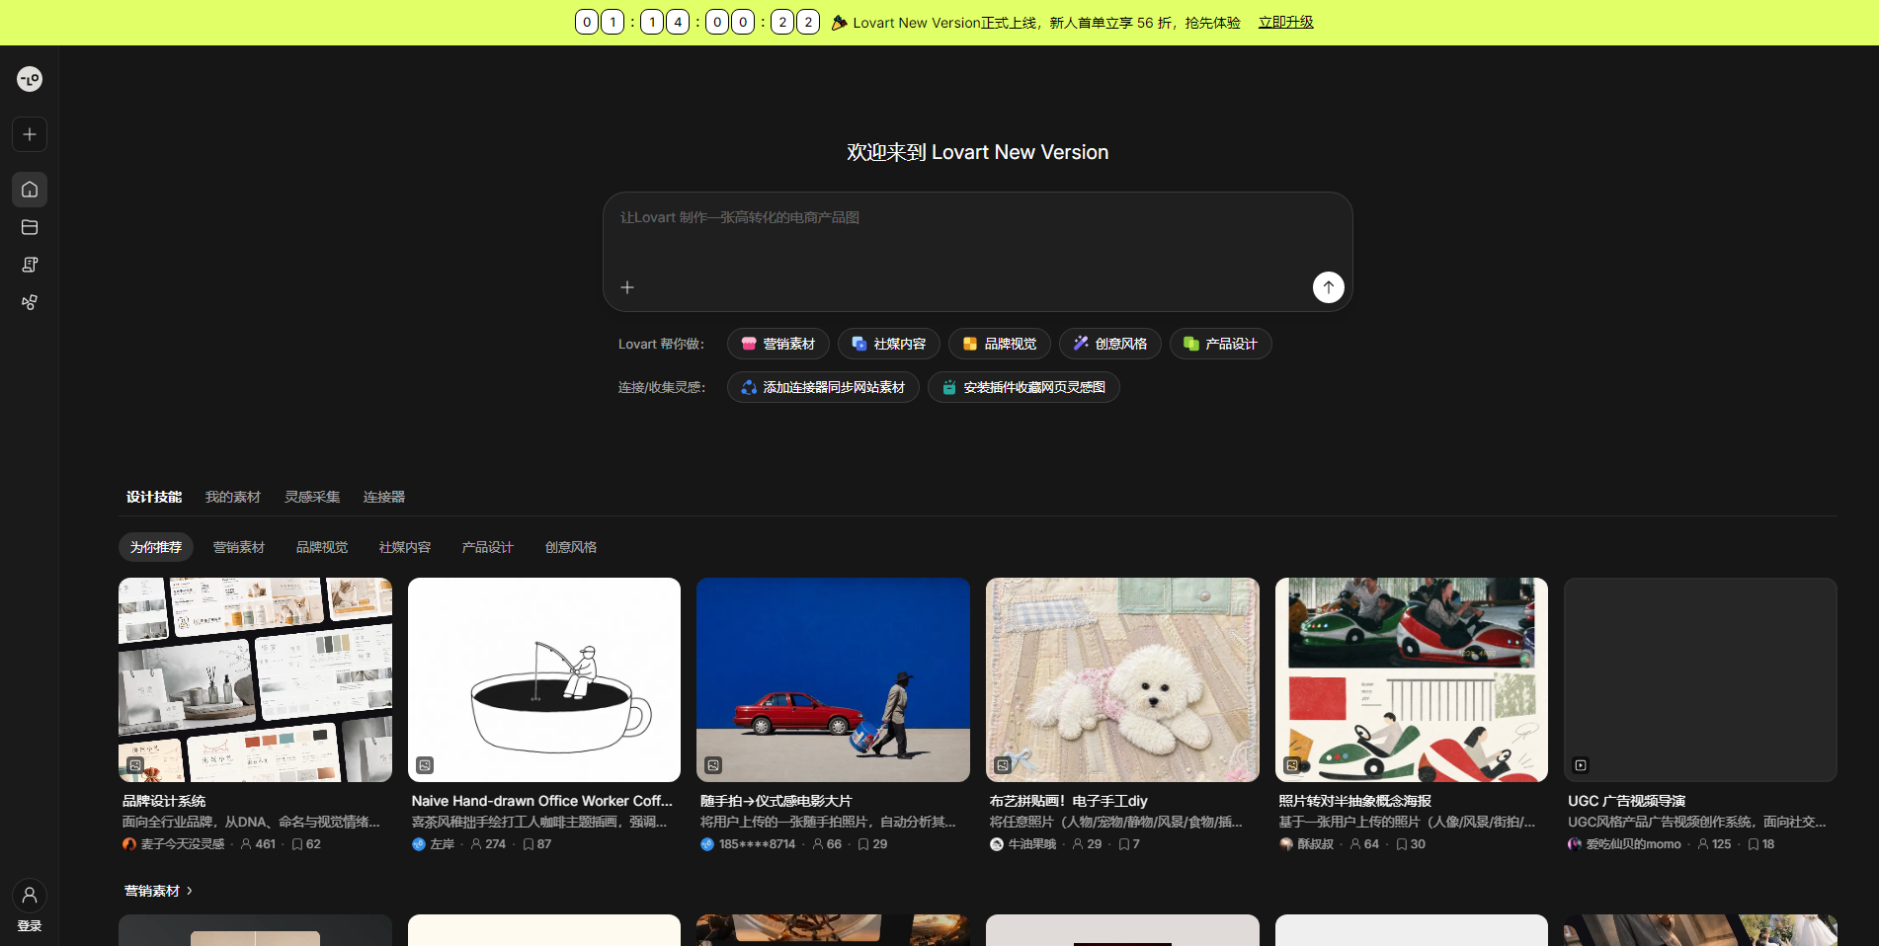Open the projects folder icon in the sidebar
The image size is (1879, 946).
point(30,227)
